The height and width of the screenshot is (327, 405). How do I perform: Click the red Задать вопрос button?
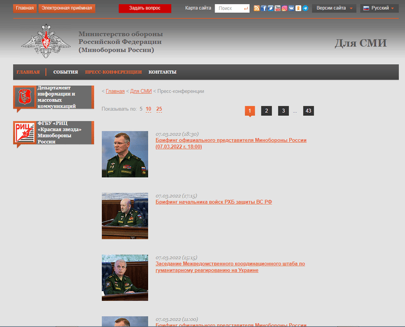click(145, 8)
